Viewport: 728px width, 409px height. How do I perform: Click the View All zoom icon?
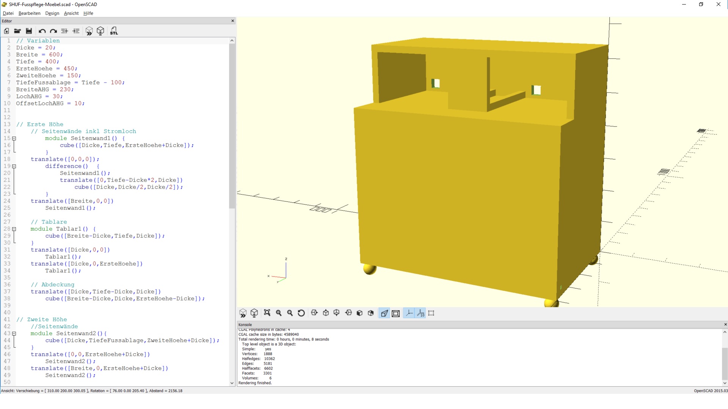tap(267, 313)
